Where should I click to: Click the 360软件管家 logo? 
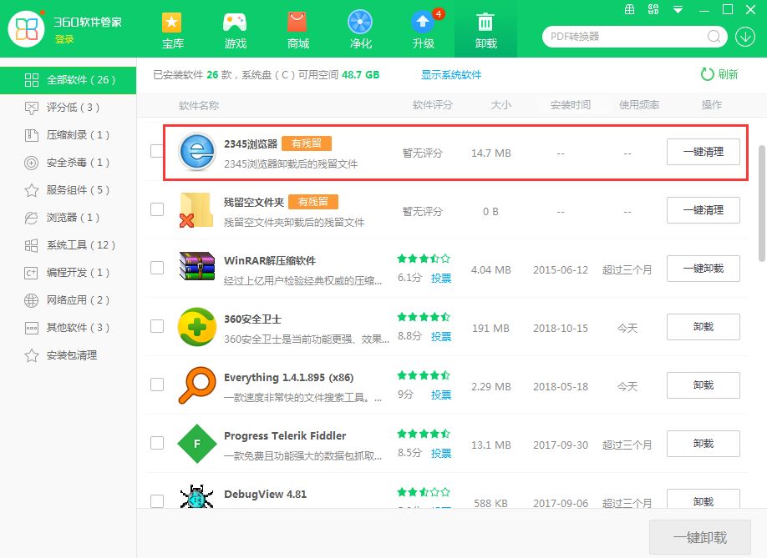(27, 29)
